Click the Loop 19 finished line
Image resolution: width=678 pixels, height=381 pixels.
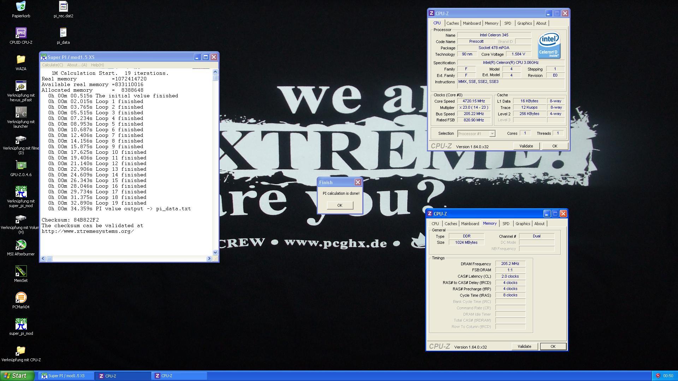(97, 203)
